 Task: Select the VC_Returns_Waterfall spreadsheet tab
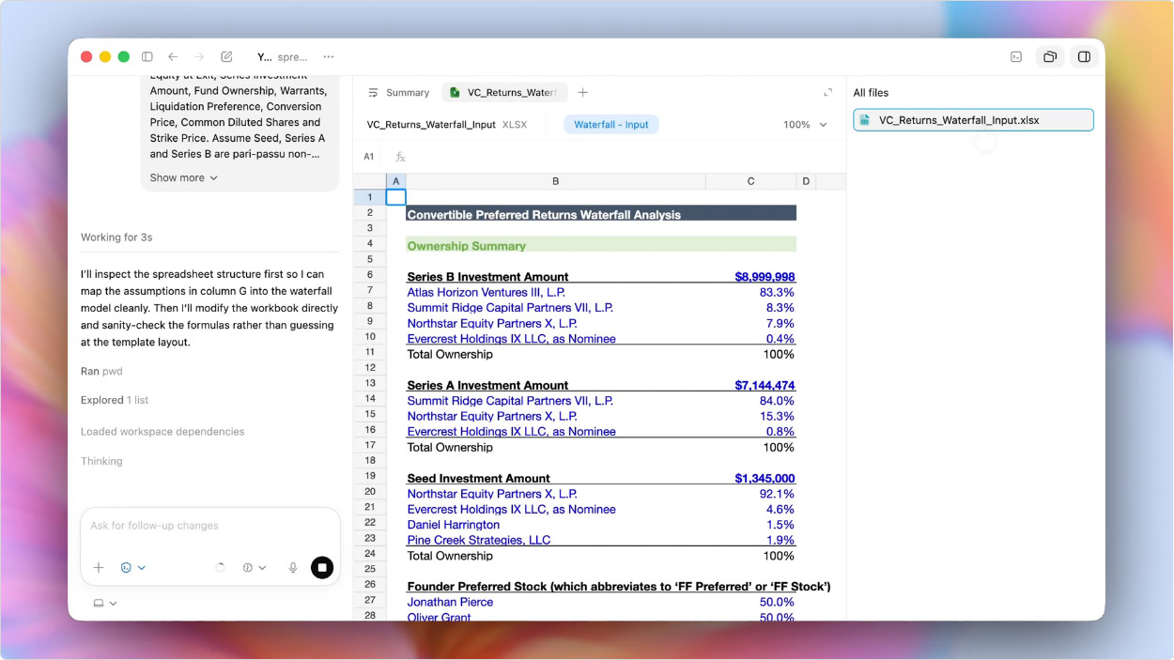click(x=503, y=93)
